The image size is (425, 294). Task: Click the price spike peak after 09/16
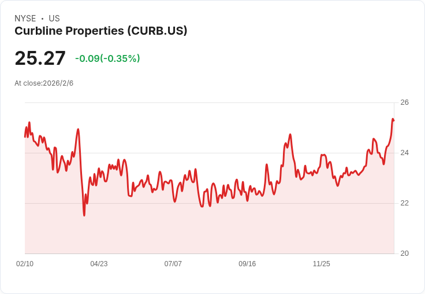(x=290, y=135)
